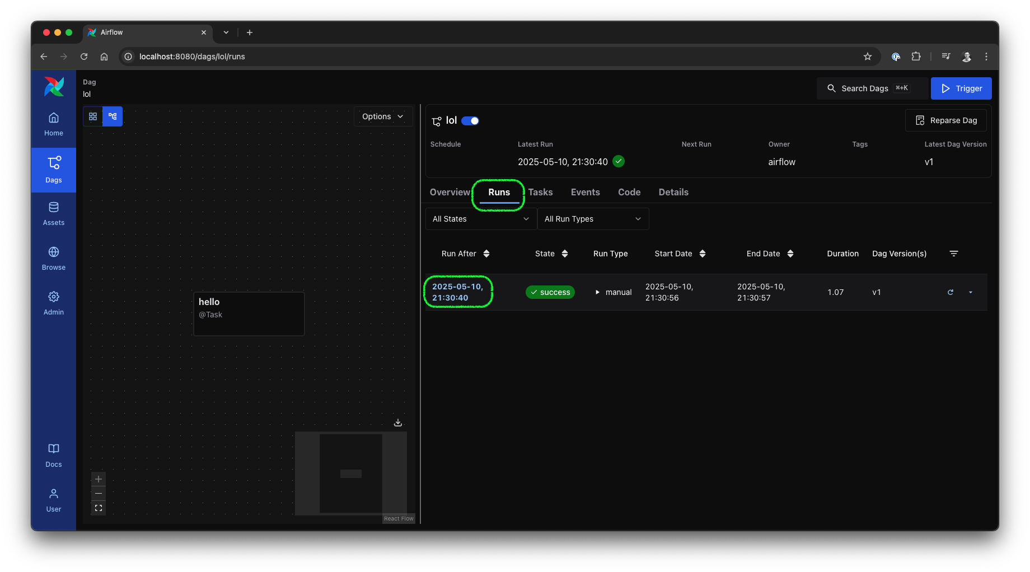The image size is (1030, 572).
Task: Open the Events tab
Action: pos(585,192)
